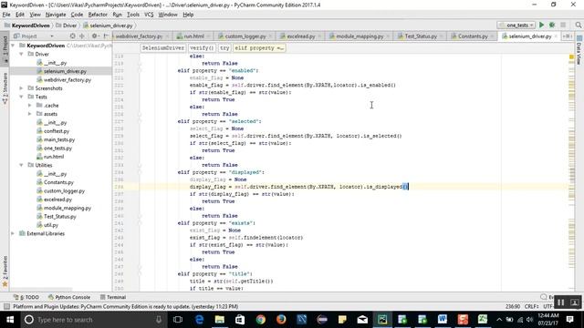584x328 pixels.
Task: Collapse the Driver folder
Action: 21,54
